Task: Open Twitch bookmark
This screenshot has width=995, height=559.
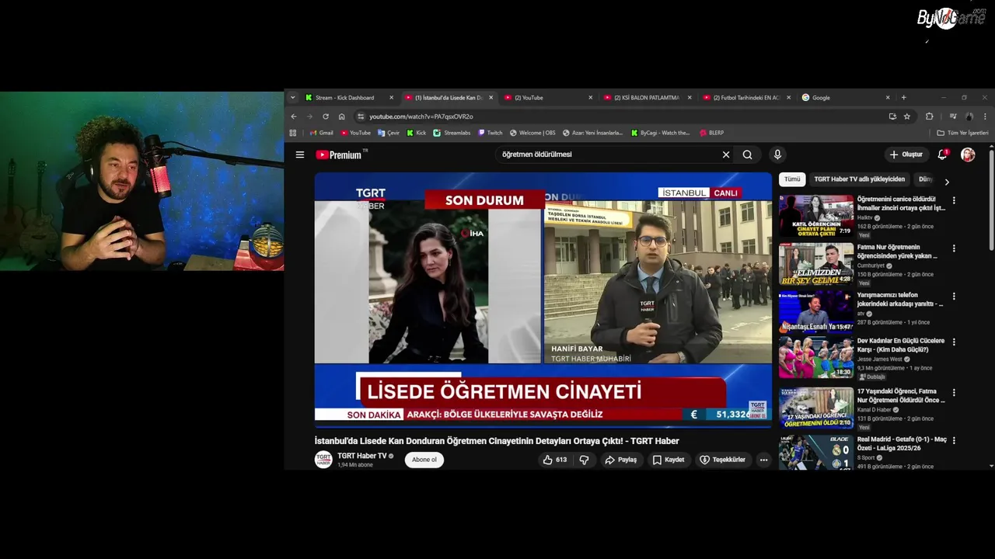Action: (x=490, y=133)
